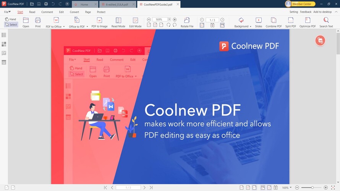This screenshot has width=340, height=191.
Task: Open the 169% zoom level dropdown in toolbar
Action: [169, 19]
